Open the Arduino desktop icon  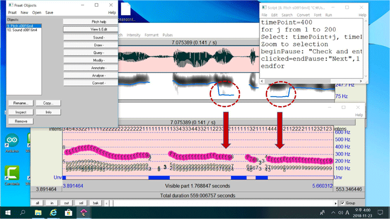coord(12,143)
